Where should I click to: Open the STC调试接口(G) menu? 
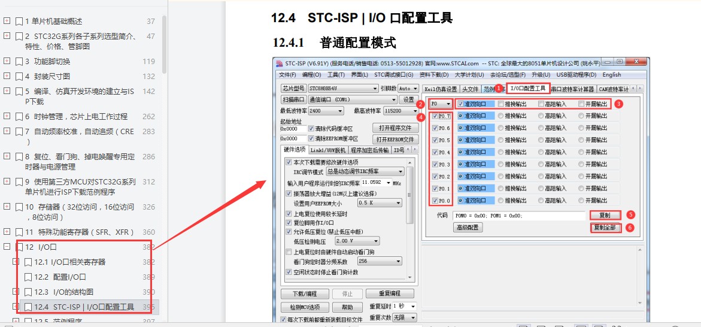[x=393, y=75]
